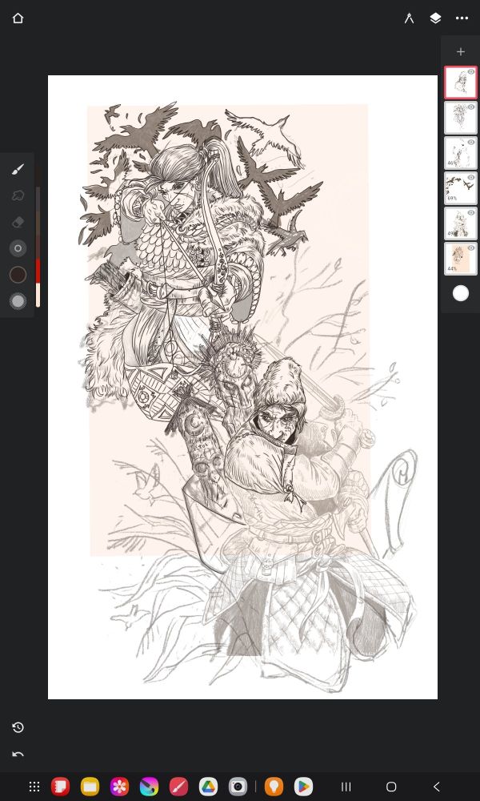The height and width of the screenshot is (801, 480).
Task: Tap the Android back navigation button
Action: tap(436, 787)
